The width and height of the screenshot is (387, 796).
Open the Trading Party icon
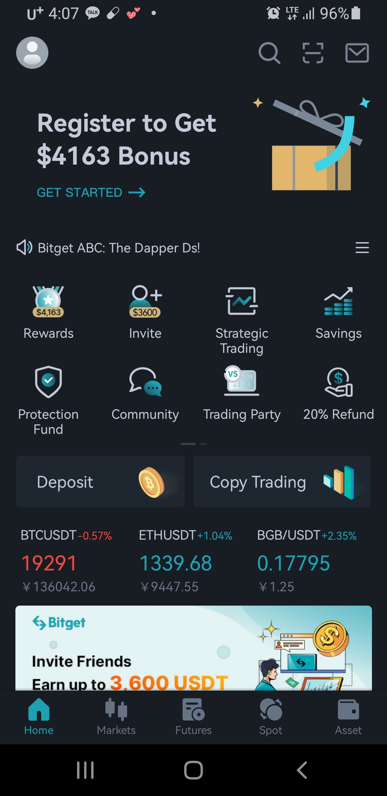[242, 381]
